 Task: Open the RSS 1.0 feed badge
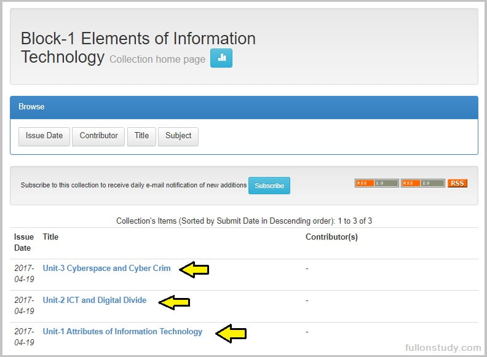pos(376,183)
